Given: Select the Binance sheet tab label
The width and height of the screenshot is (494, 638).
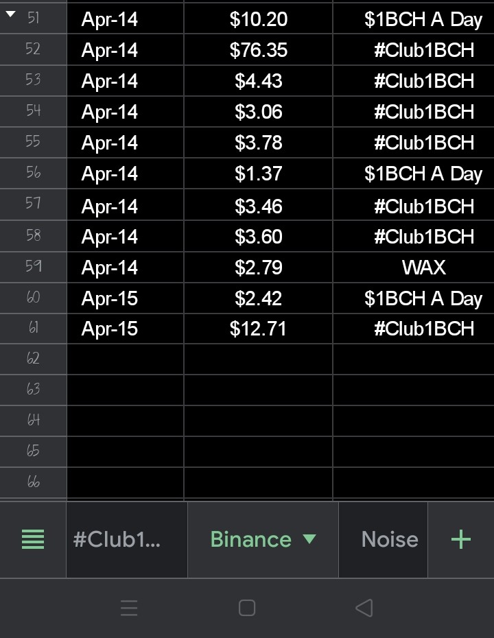Looking at the screenshot, I should click(250, 539).
